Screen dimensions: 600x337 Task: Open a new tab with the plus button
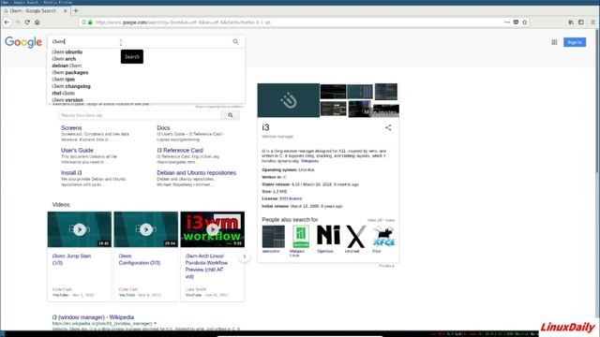[76, 10]
